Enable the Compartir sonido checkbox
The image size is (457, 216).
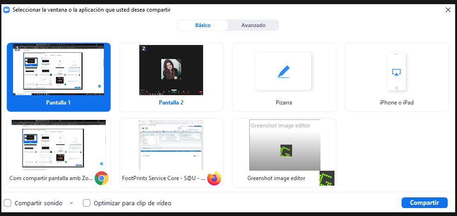[7, 203]
